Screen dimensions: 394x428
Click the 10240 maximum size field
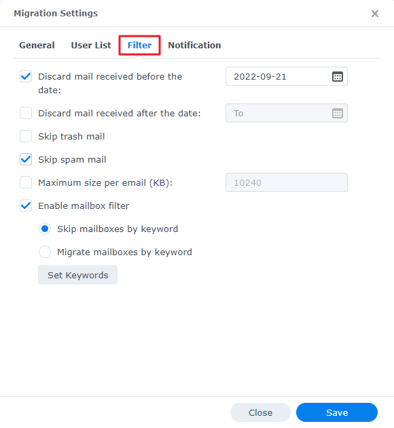click(287, 182)
